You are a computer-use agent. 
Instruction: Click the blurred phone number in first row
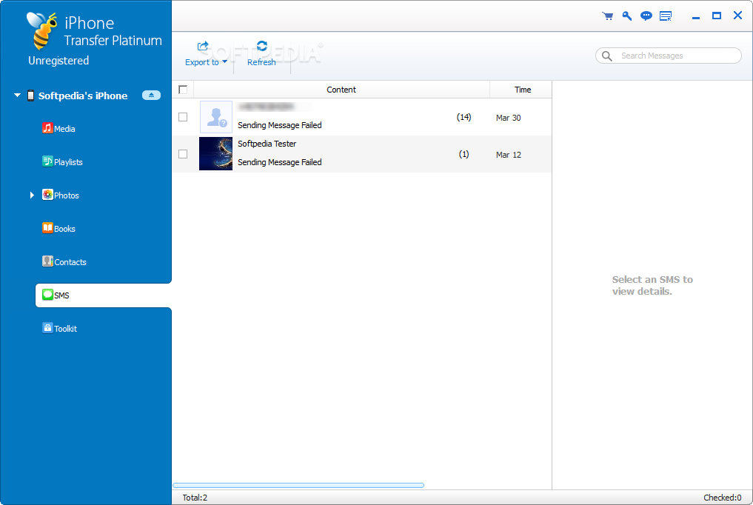pyautogui.click(x=266, y=107)
